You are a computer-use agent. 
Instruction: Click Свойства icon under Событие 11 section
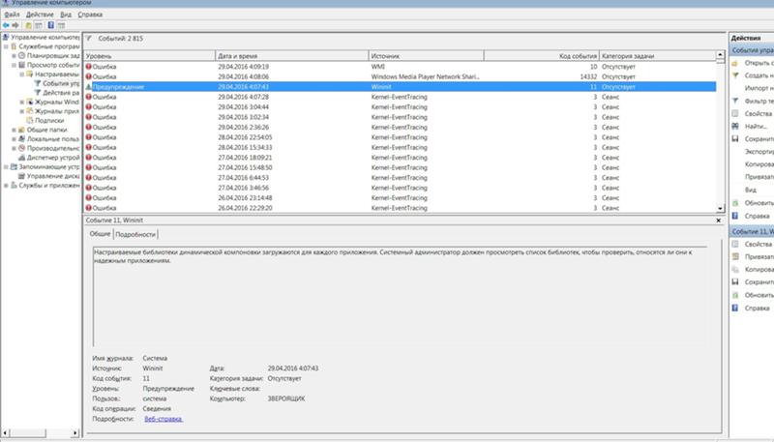[x=735, y=244]
